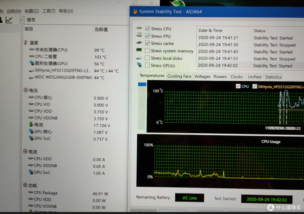
Task: Enable the Stress GPU(s) checkbox
Action: pos(147,65)
